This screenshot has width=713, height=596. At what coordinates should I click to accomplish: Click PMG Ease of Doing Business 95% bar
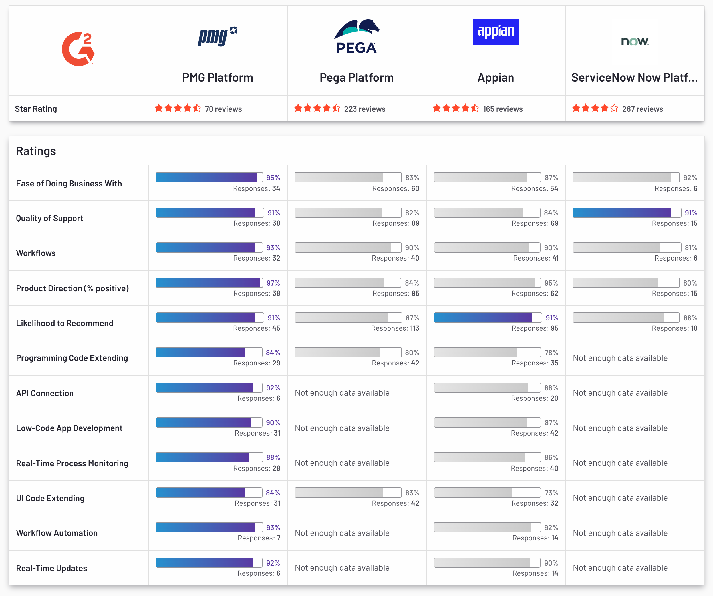point(209,177)
